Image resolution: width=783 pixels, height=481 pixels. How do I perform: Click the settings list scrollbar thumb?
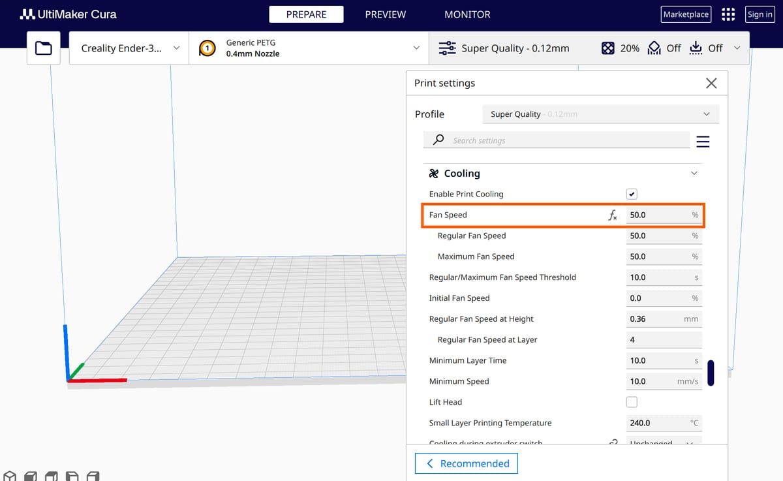711,373
